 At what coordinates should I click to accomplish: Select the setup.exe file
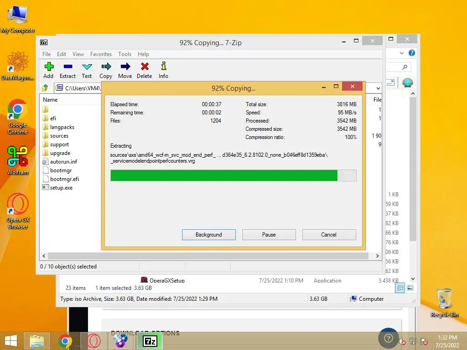[x=57, y=187]
